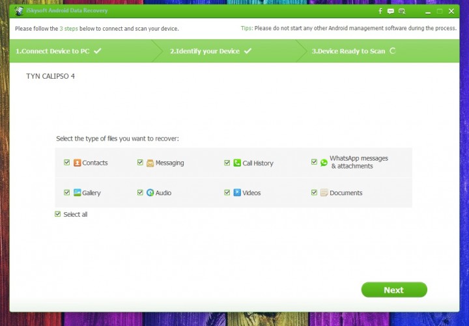Click the loading spinner beside Device Ready to Scan
The width and height of the screenshot is (469, 326).
point(392,51)
